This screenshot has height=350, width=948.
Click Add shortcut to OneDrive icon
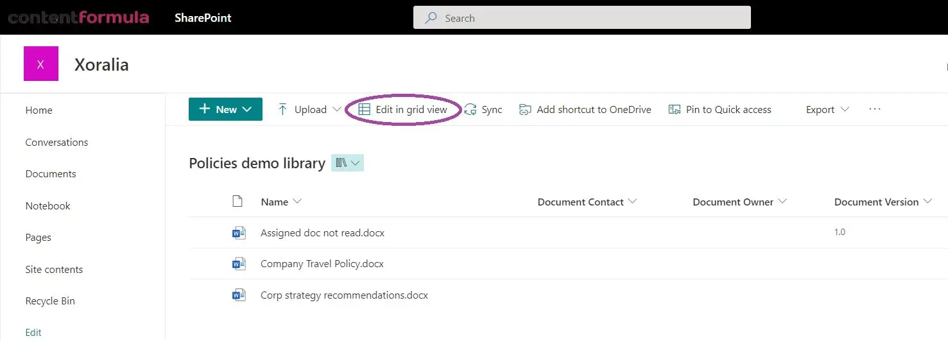(526, 110)
